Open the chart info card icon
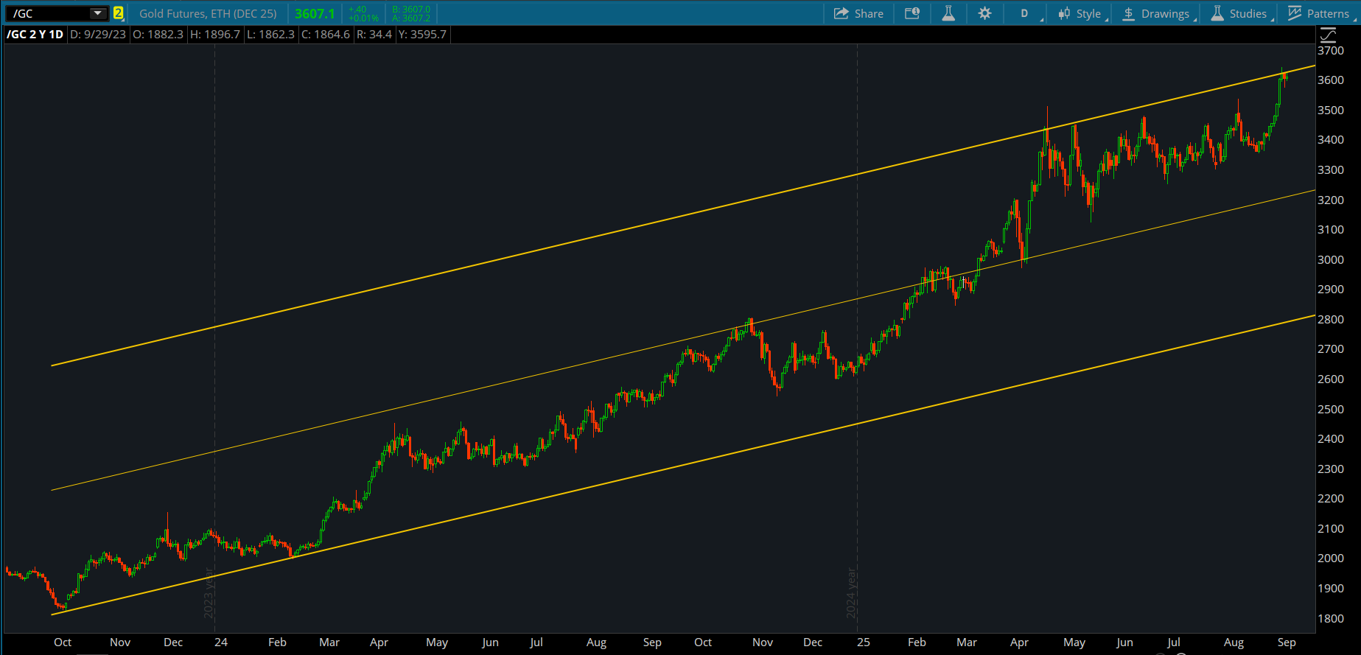 point(912,13)
